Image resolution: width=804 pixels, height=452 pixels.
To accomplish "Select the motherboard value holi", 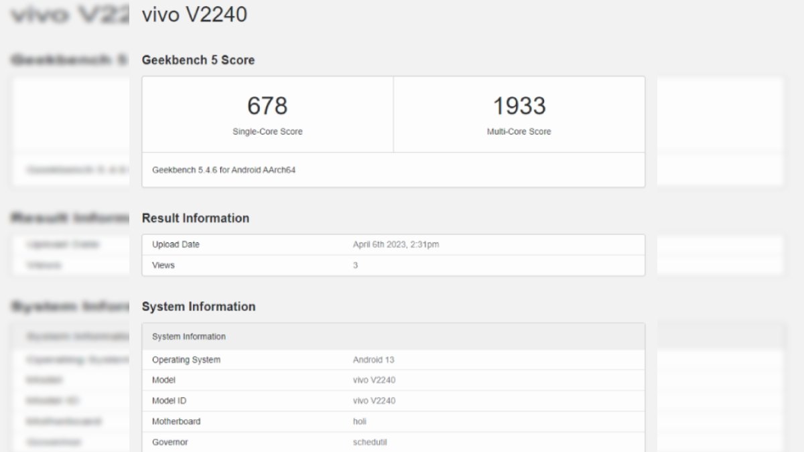I will (360, 421).
